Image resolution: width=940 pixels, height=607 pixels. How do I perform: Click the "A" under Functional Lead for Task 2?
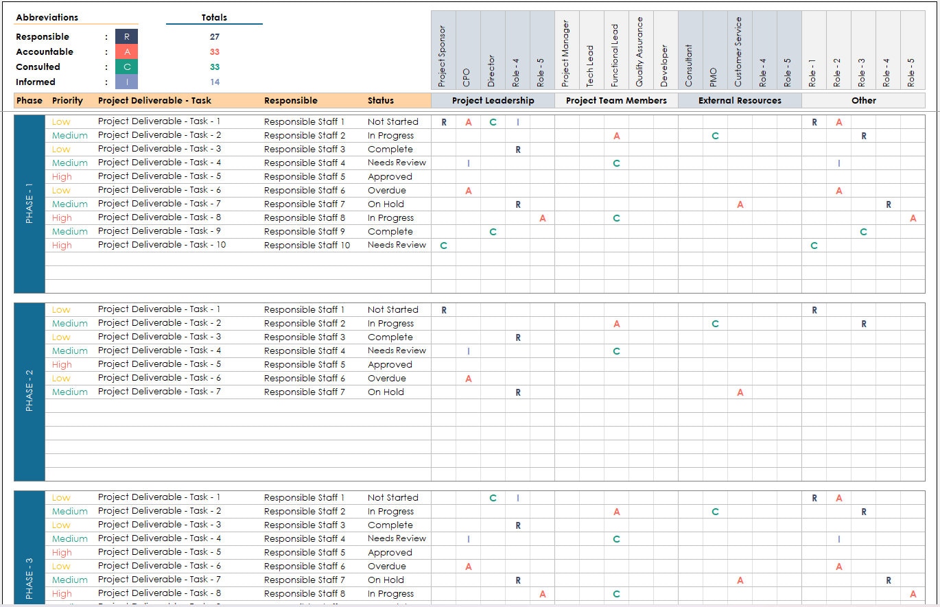pyautogui.click(x=615, y=136)
